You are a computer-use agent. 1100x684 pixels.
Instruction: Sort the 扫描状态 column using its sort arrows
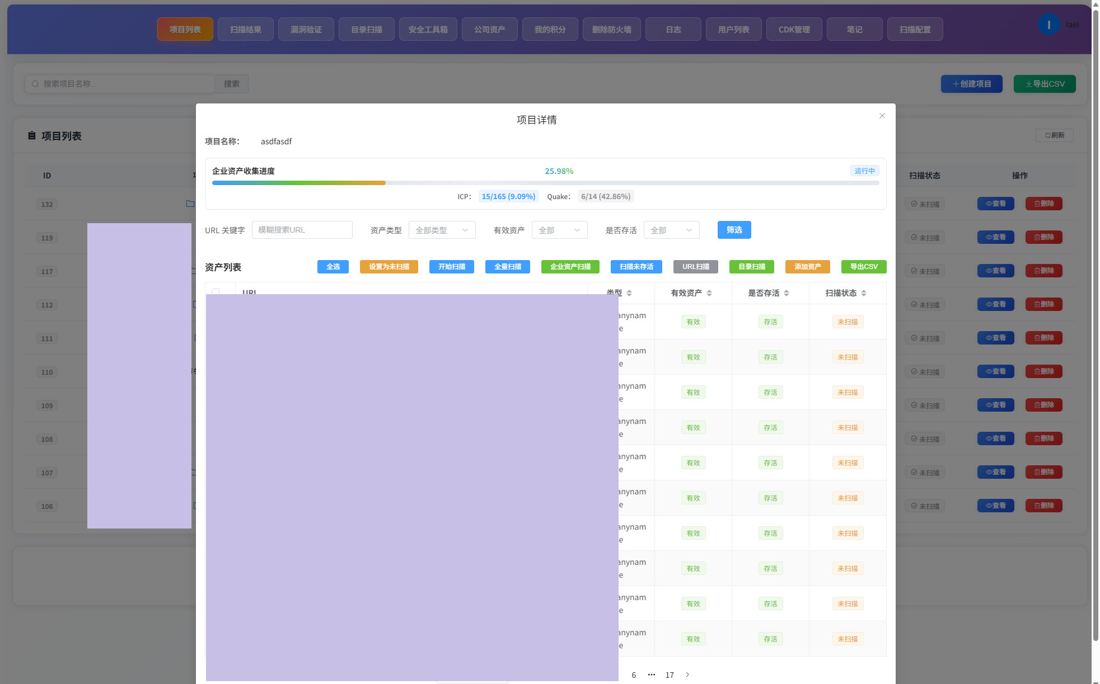[864, 293]
